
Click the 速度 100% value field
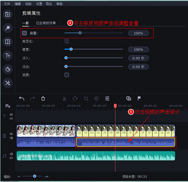point(138,49)
